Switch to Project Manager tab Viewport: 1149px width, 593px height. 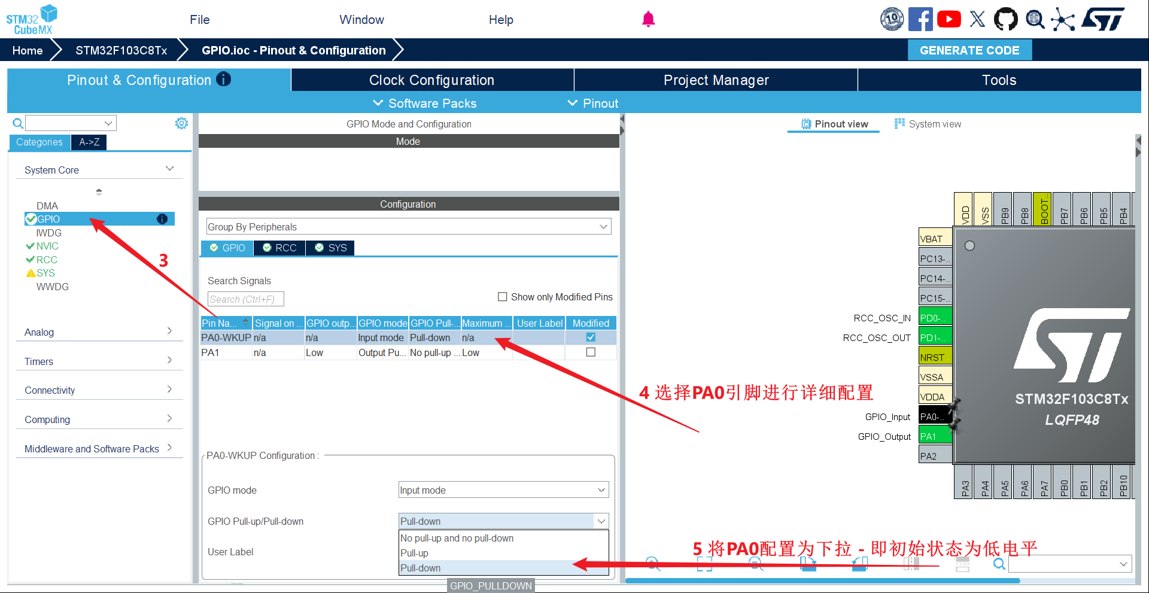click(716, 80)
